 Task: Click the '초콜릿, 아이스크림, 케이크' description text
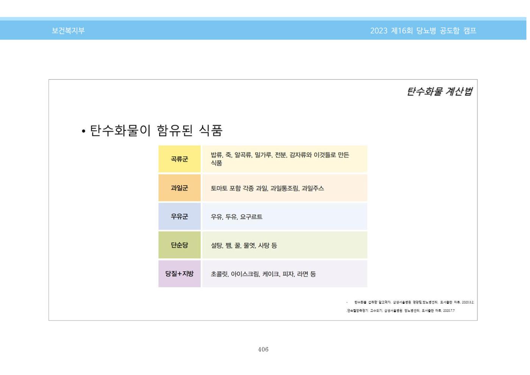tap(245, 274)
